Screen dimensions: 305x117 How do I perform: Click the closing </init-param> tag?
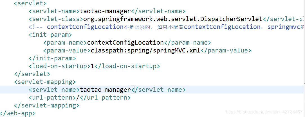pyautogui.click(x=52, y=58)
